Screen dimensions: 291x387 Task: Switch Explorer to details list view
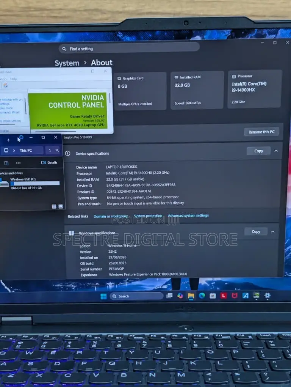point(54,206)
